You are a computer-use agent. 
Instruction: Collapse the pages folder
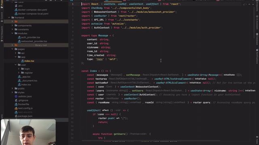pos(12,49)
